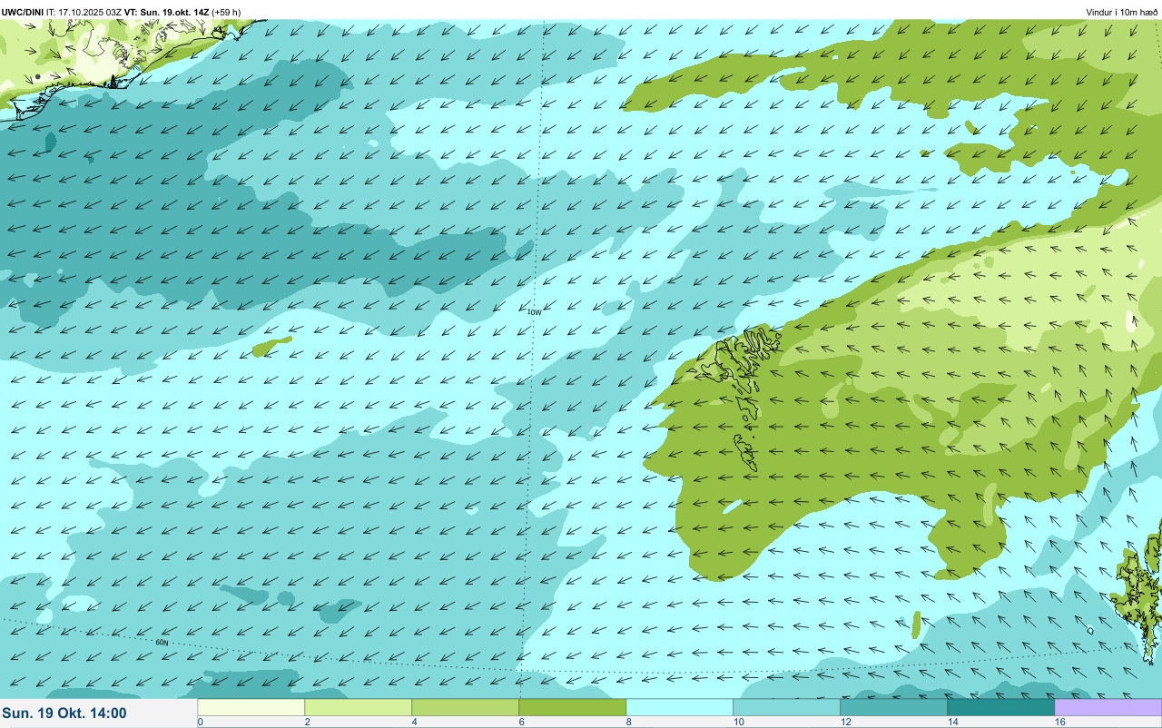Click the 12–14 m/s teal legend swatch
The width and height of the screenshot is (1162, 728).
coord(893,707)
